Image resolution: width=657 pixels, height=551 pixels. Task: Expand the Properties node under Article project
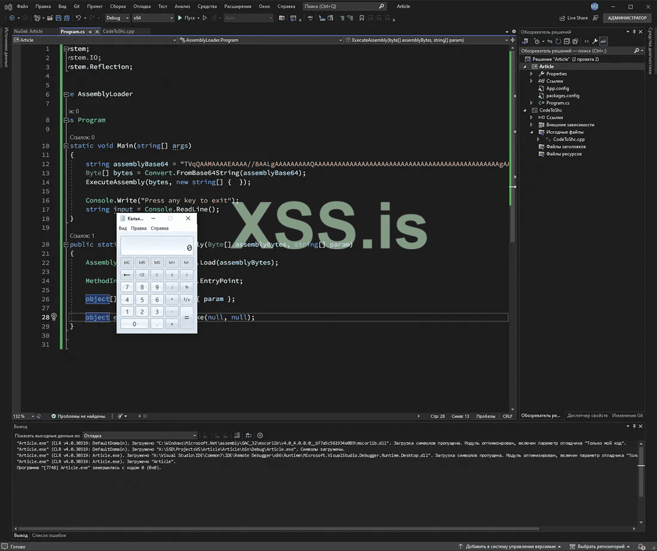tap(532, 74)
